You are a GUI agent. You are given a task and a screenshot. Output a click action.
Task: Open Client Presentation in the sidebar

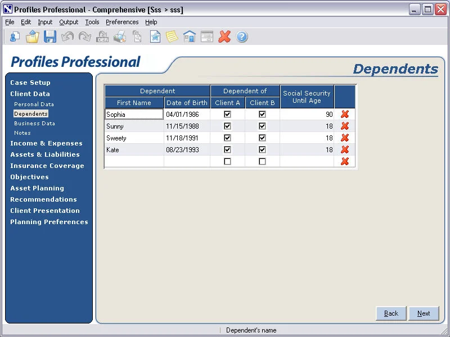(x=45, y=210)
